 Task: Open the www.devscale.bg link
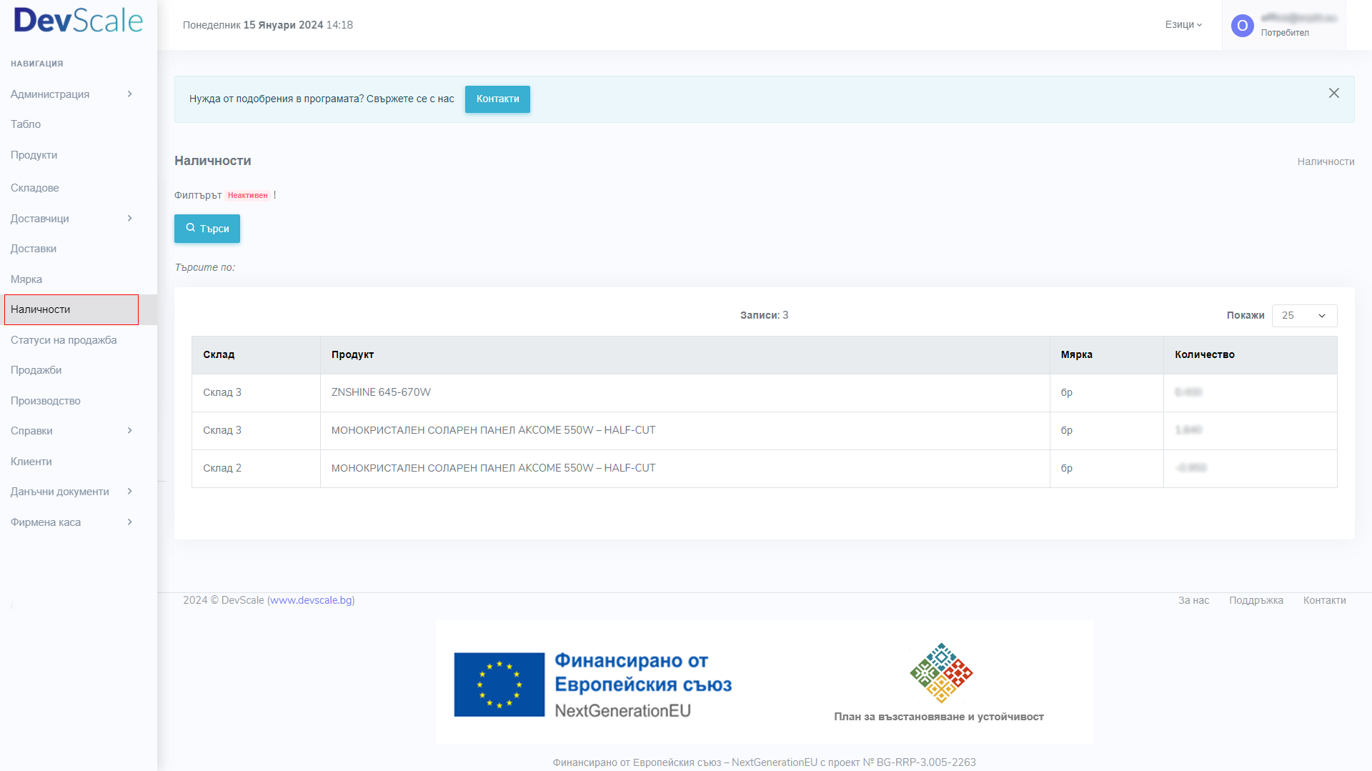point(311,600)
